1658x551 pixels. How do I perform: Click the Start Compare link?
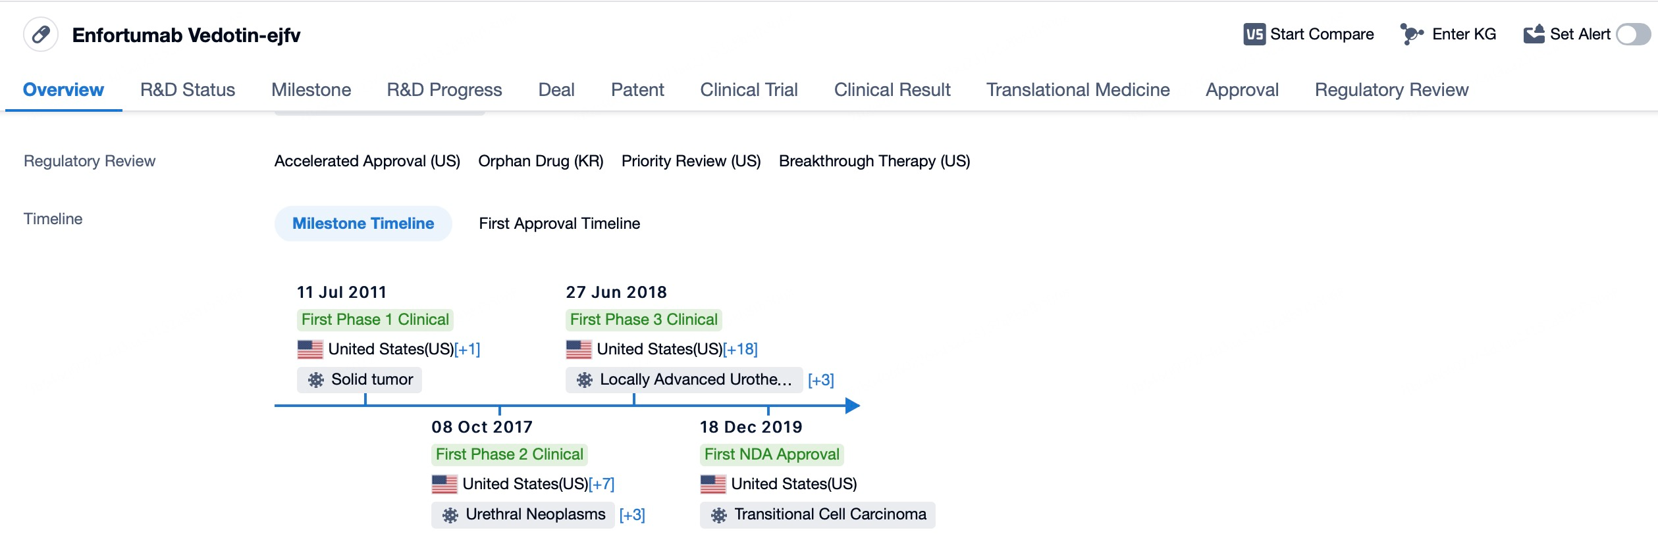(x=1322, y=34)
